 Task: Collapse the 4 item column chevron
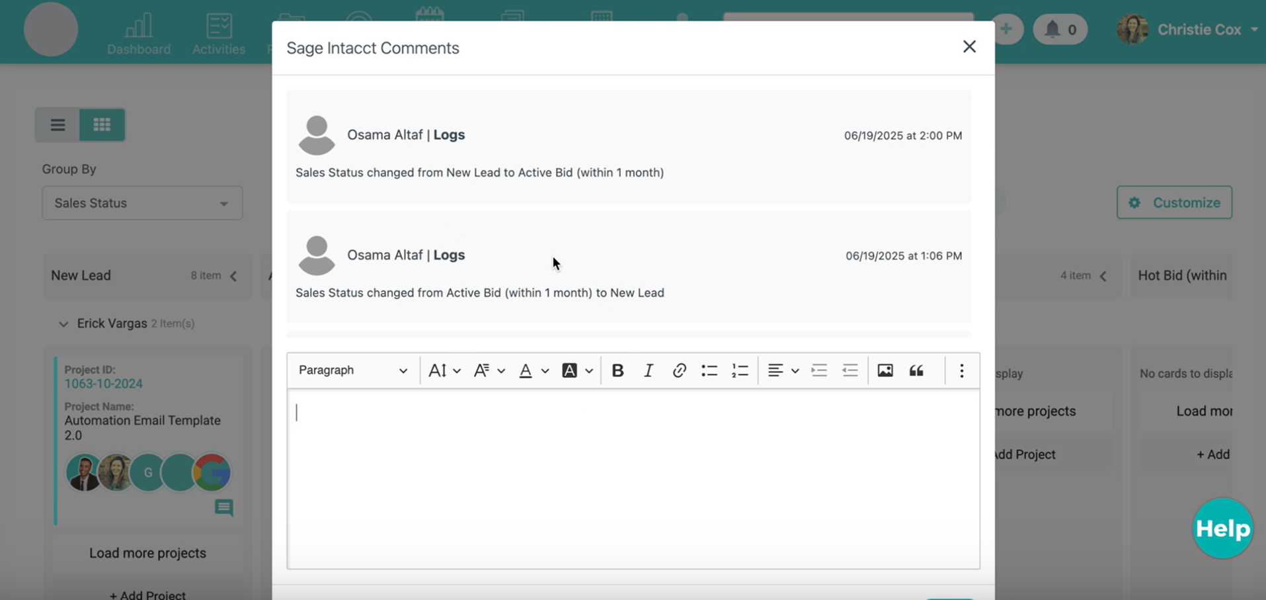[x=1103, y=276]
